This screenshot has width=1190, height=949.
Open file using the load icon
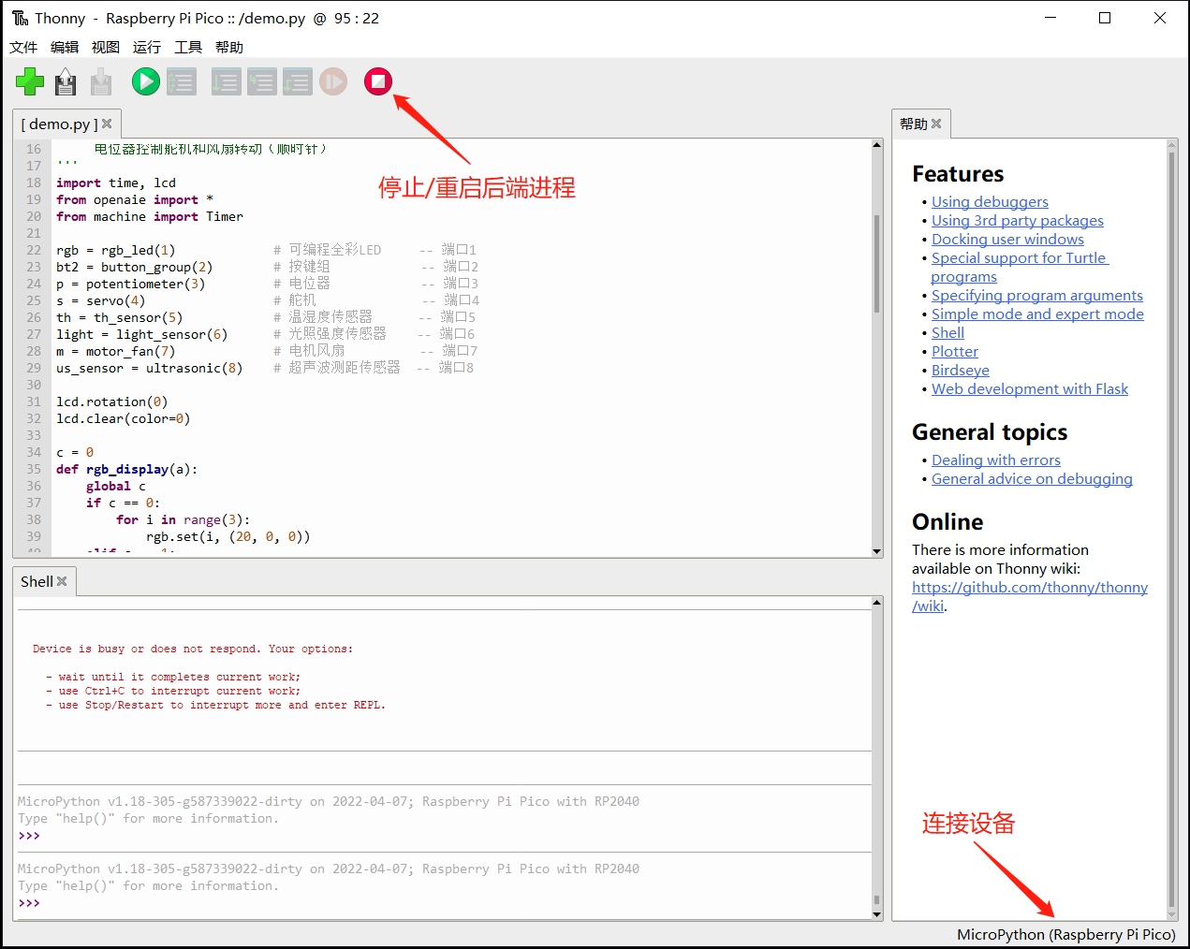coord(66,82)
